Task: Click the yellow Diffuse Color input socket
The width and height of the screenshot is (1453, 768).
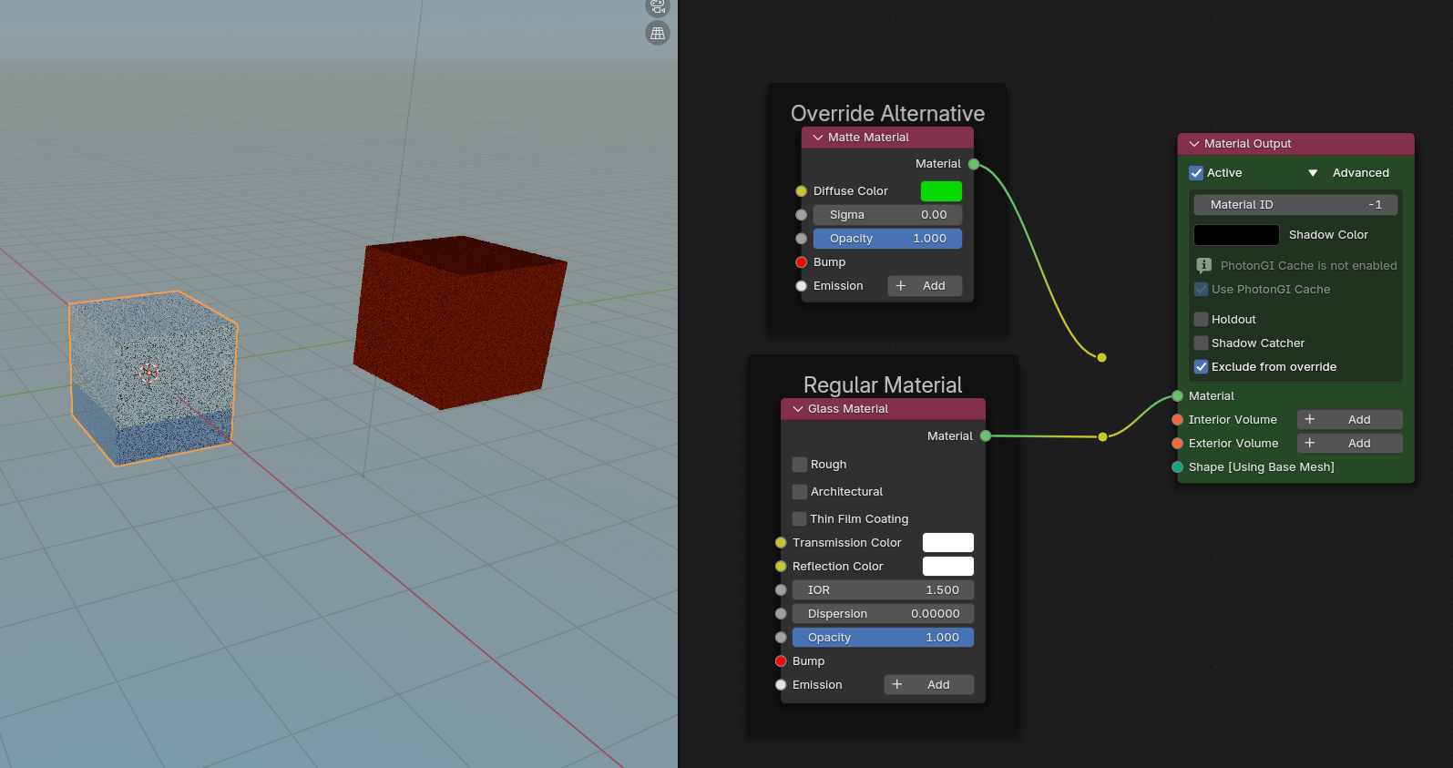Action: [x=802, y=191]
